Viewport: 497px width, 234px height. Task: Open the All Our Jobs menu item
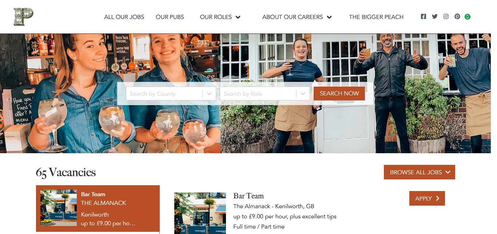click(x=124, y=17)
